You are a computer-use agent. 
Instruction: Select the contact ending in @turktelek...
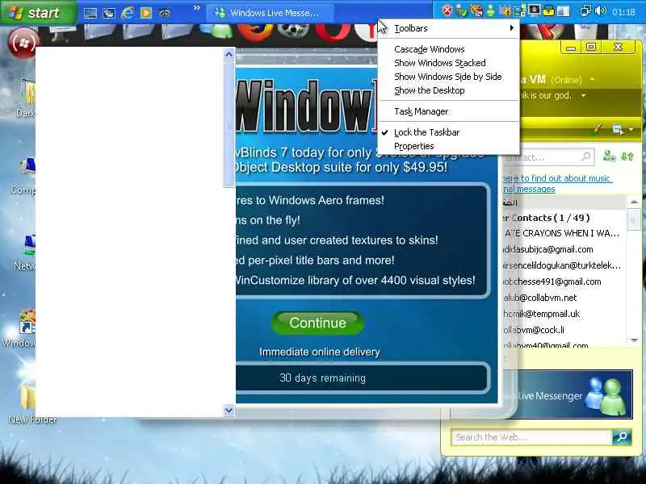[x=562, y=265]
